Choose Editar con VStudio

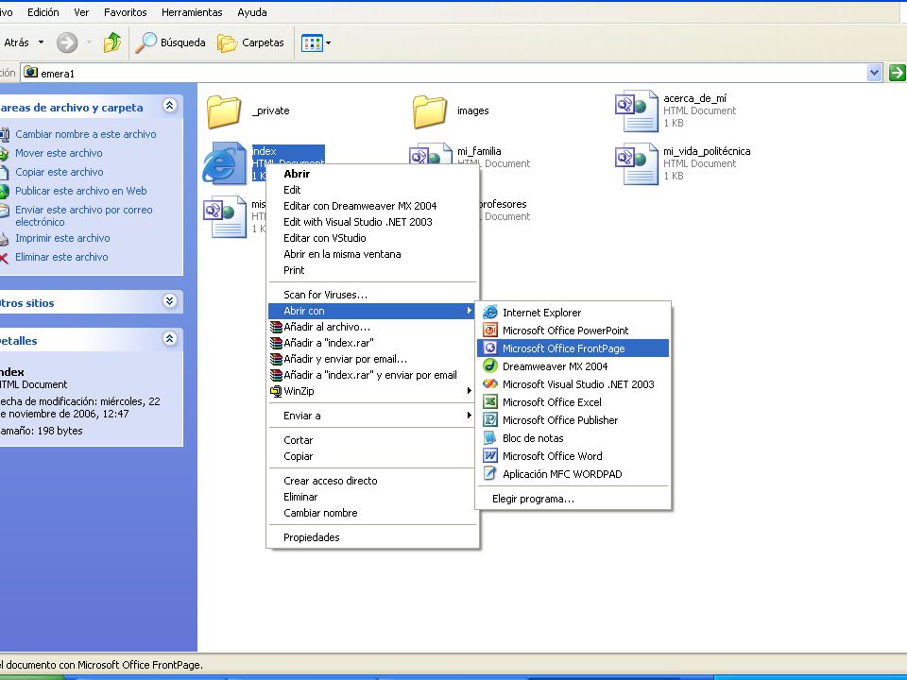pos(372,238)
